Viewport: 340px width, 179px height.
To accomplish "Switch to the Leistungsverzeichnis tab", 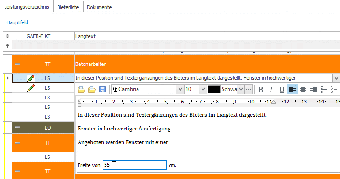I will point(27,7).
